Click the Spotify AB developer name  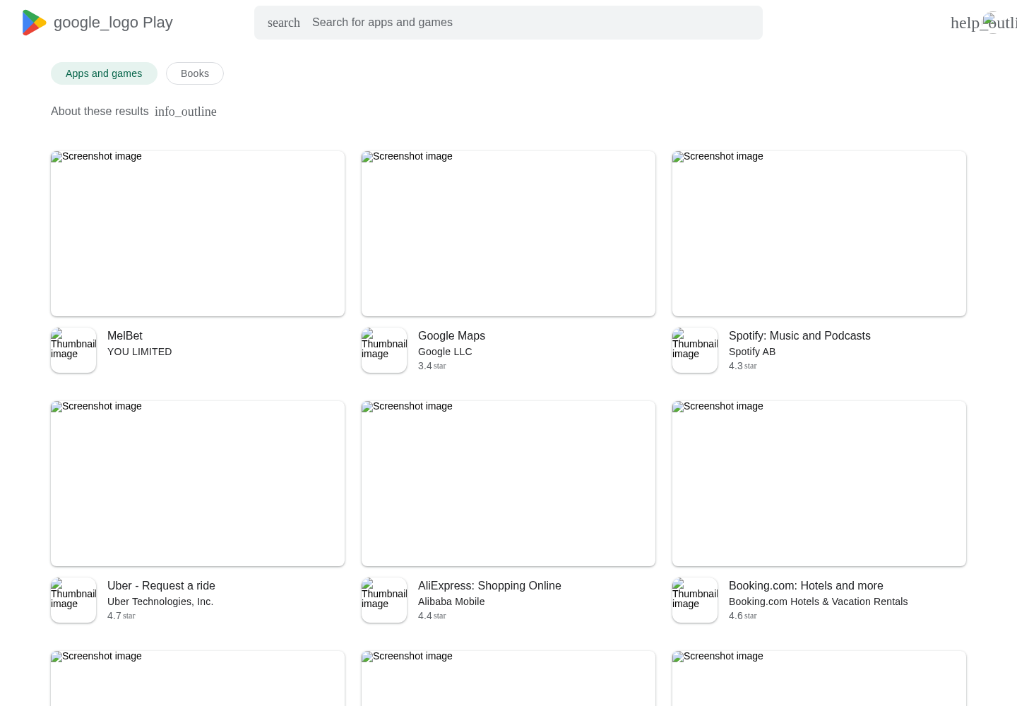coord(752,352)
